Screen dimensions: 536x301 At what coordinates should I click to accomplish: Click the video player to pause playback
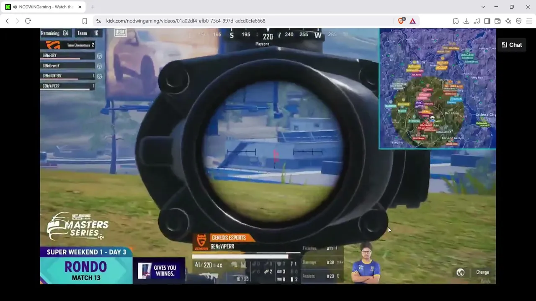pyautogui.click(x=268, y=156)
